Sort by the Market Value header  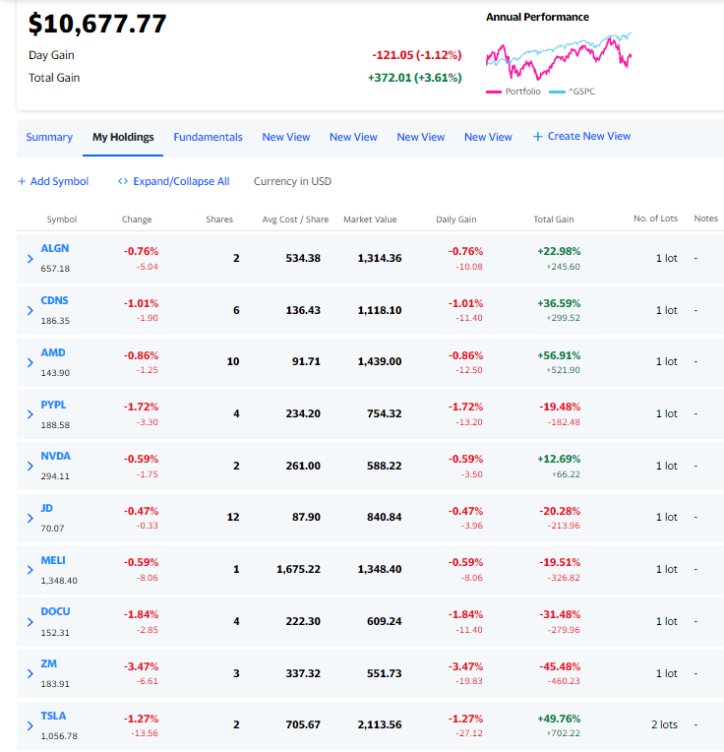click(370, 219)
